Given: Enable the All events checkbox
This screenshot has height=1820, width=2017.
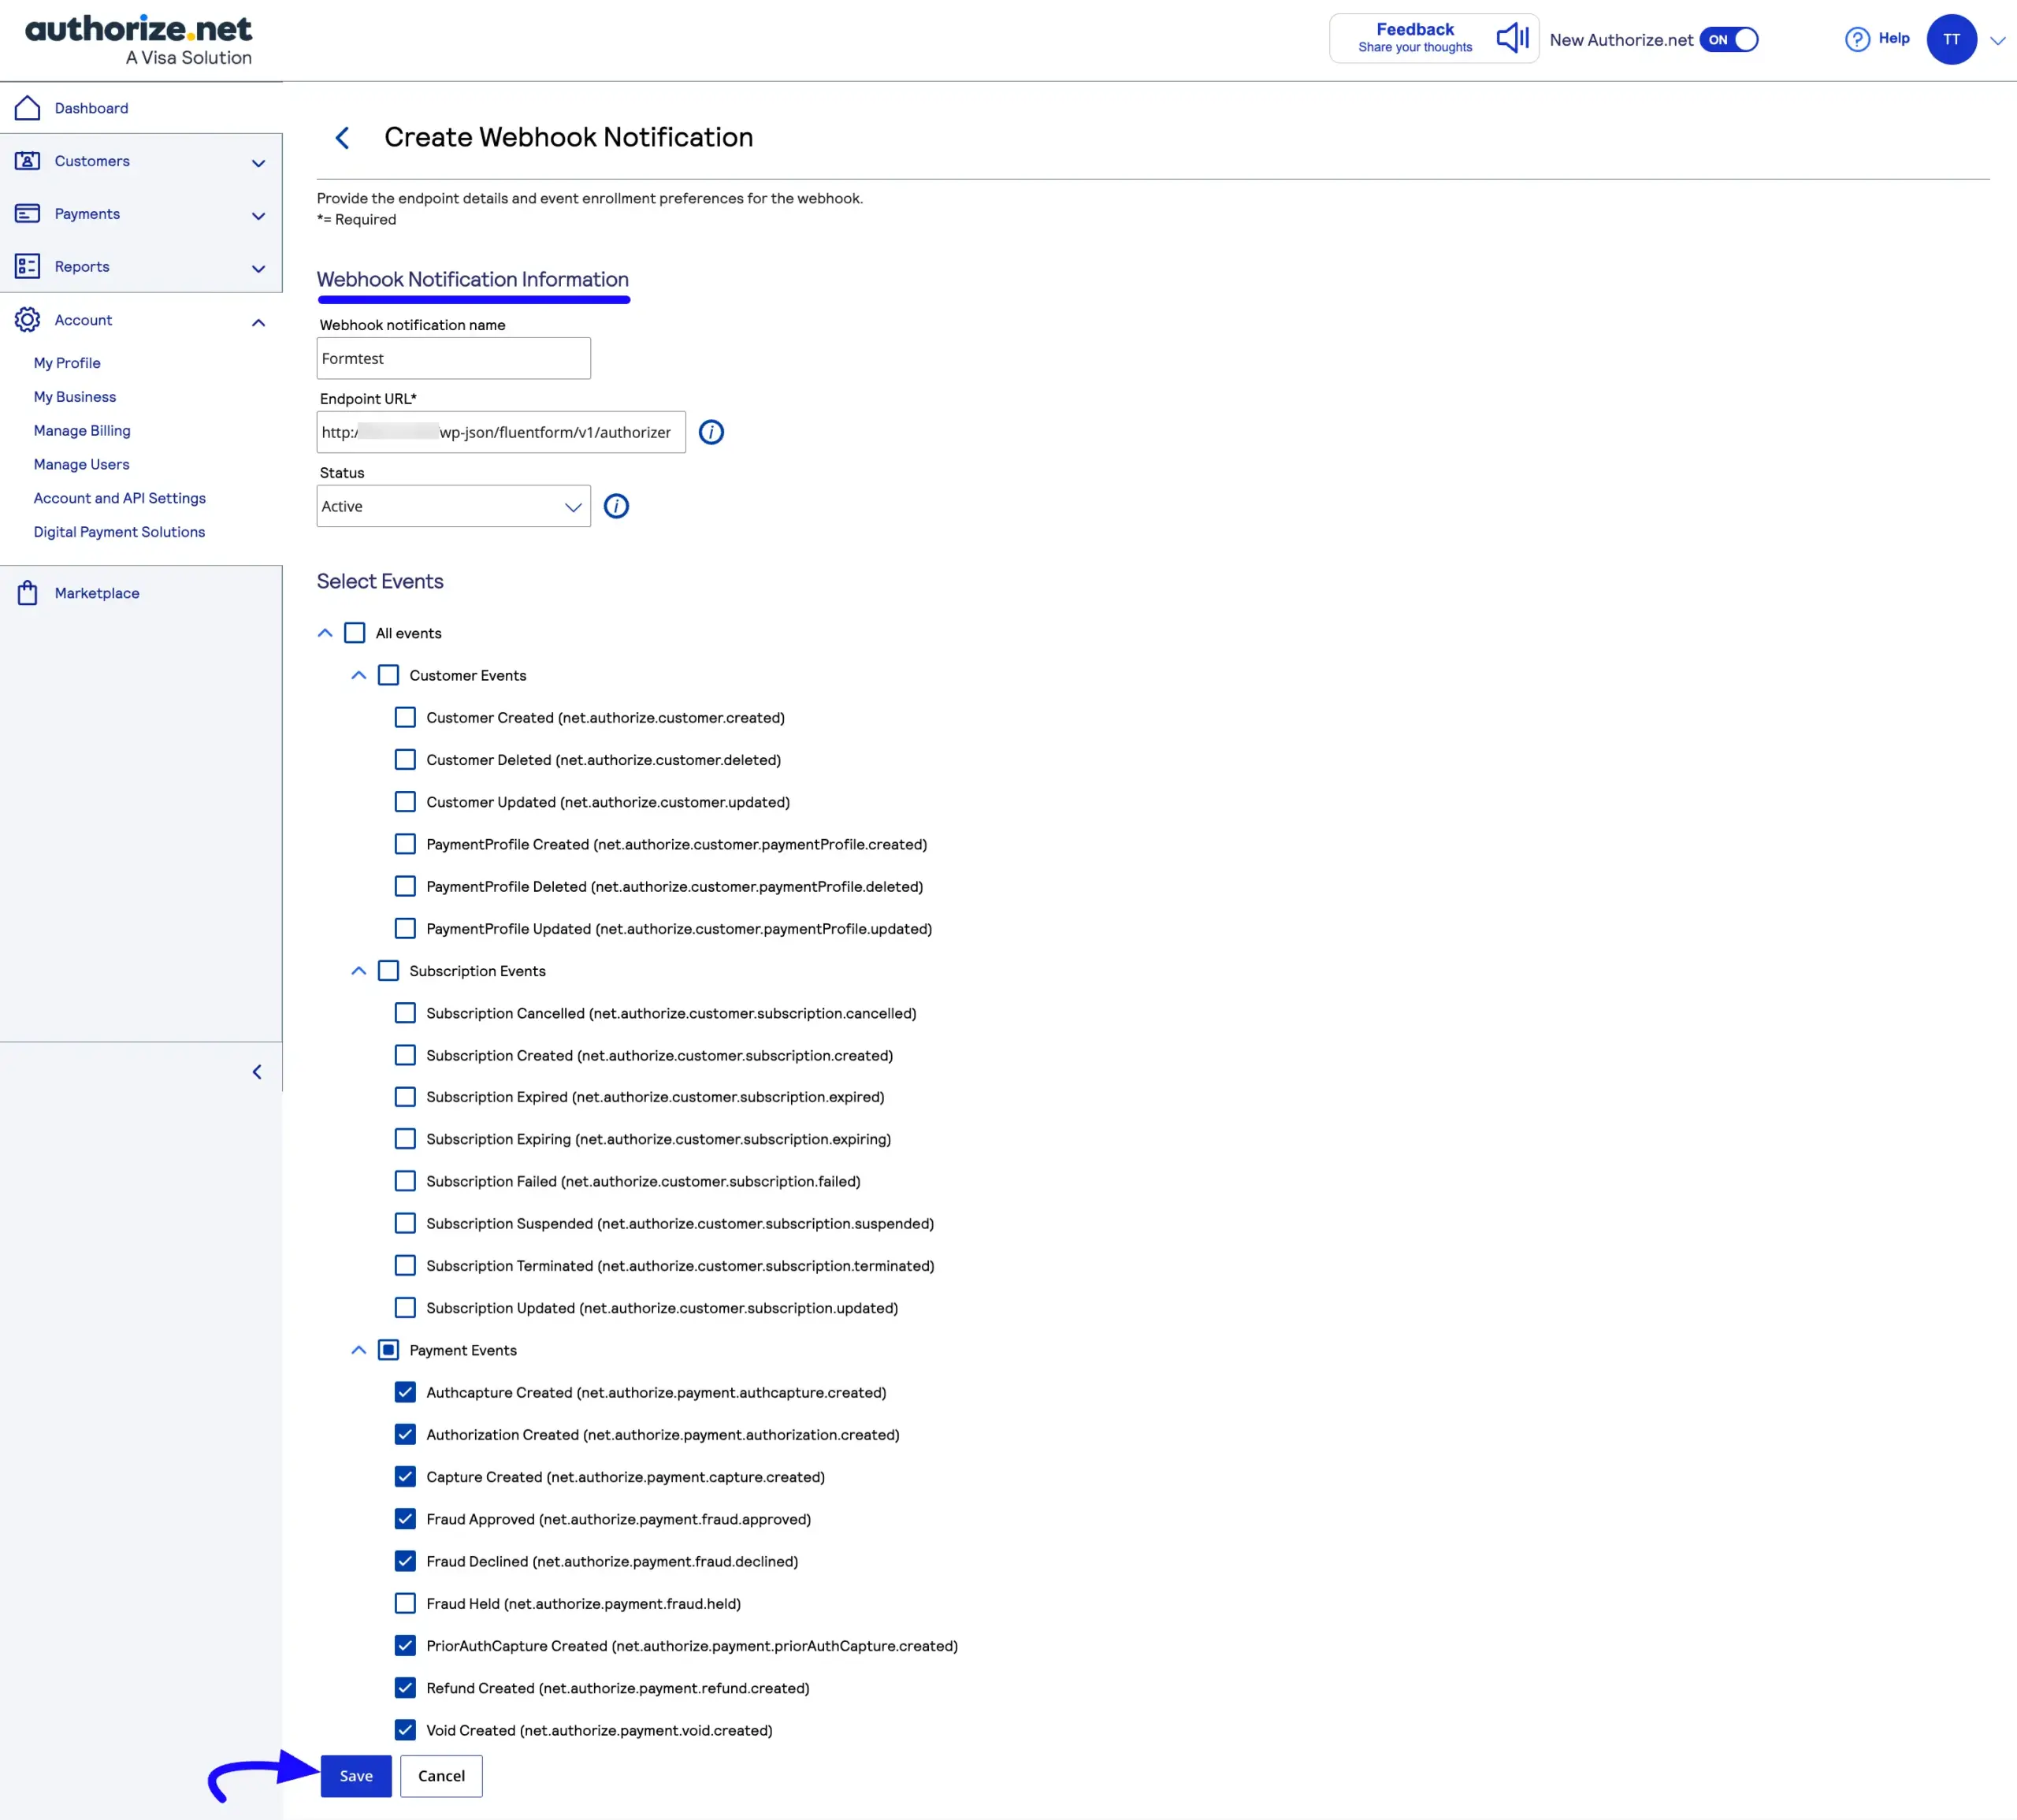Looking at the screenshot, I should [x=355, y=632].
